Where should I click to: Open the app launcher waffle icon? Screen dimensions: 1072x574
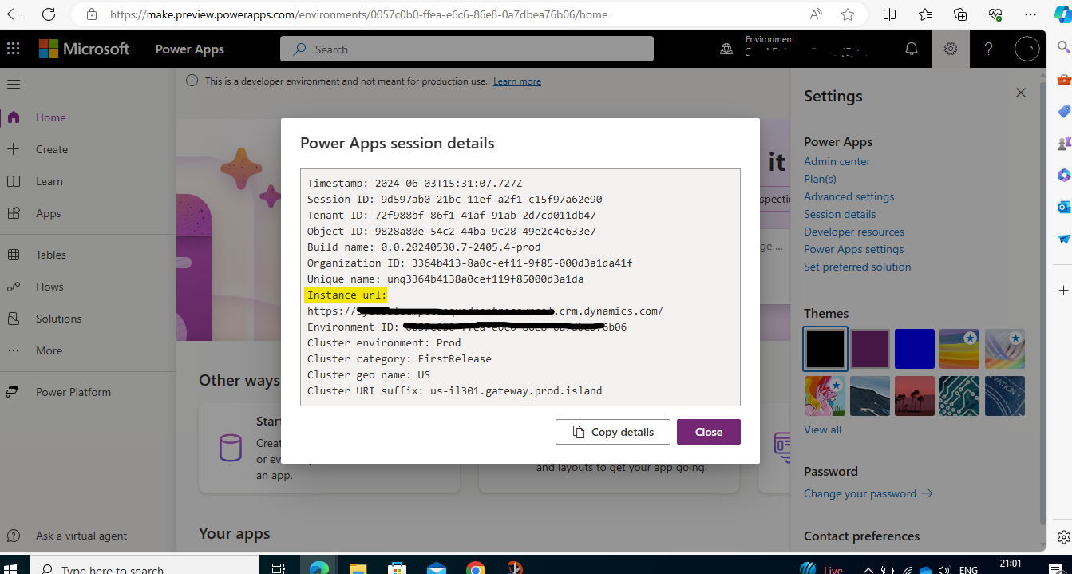tap(14, 49)
